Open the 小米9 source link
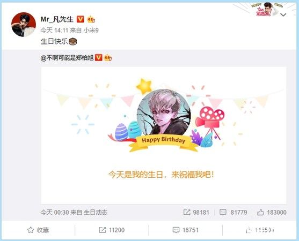The image size is (299, 241). coord(91,30)
